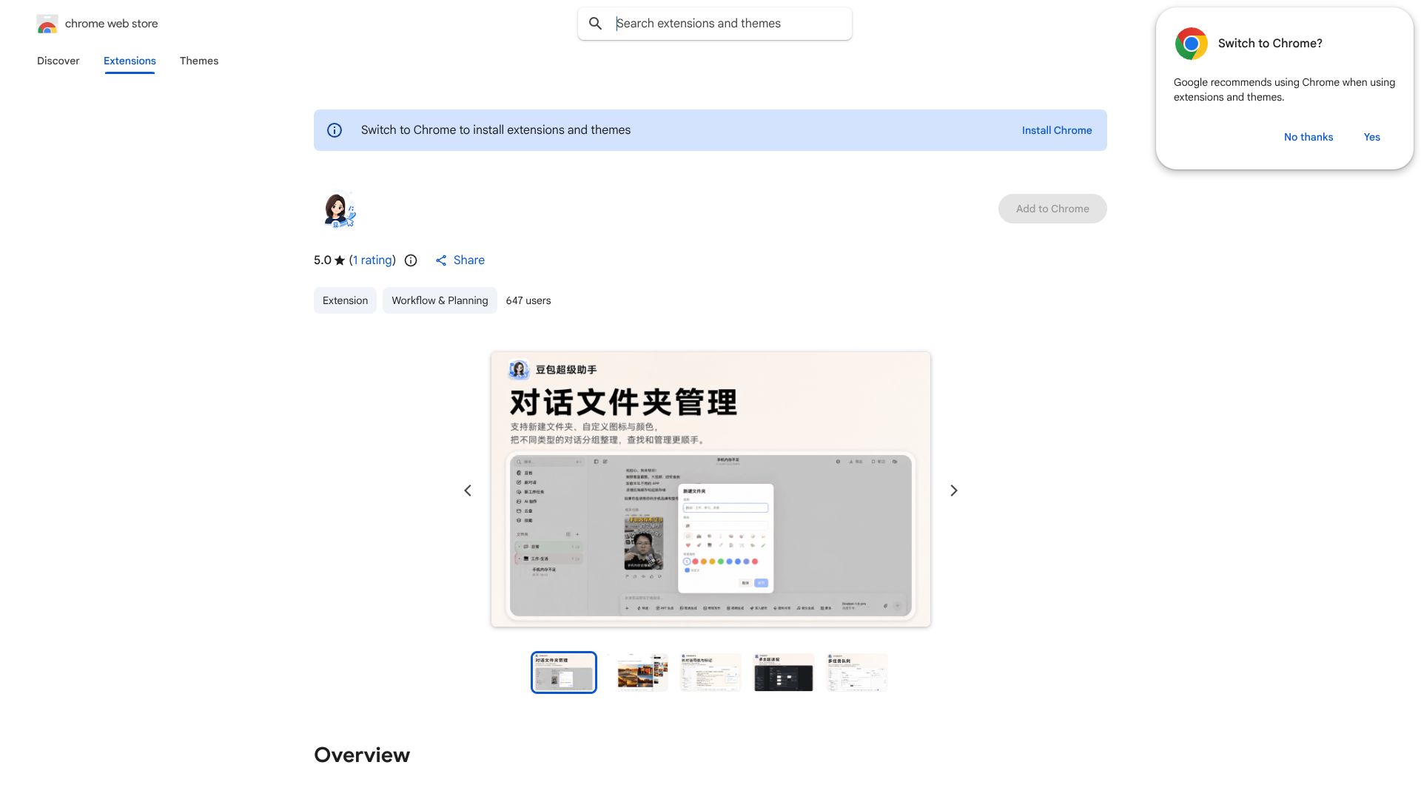Click the chrome web store title

pyautogui.click(x=112, y=24)
